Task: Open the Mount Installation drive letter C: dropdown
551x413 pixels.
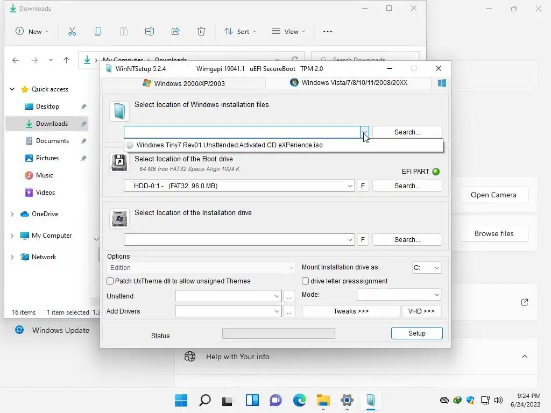Action: (x=427, y=268)
